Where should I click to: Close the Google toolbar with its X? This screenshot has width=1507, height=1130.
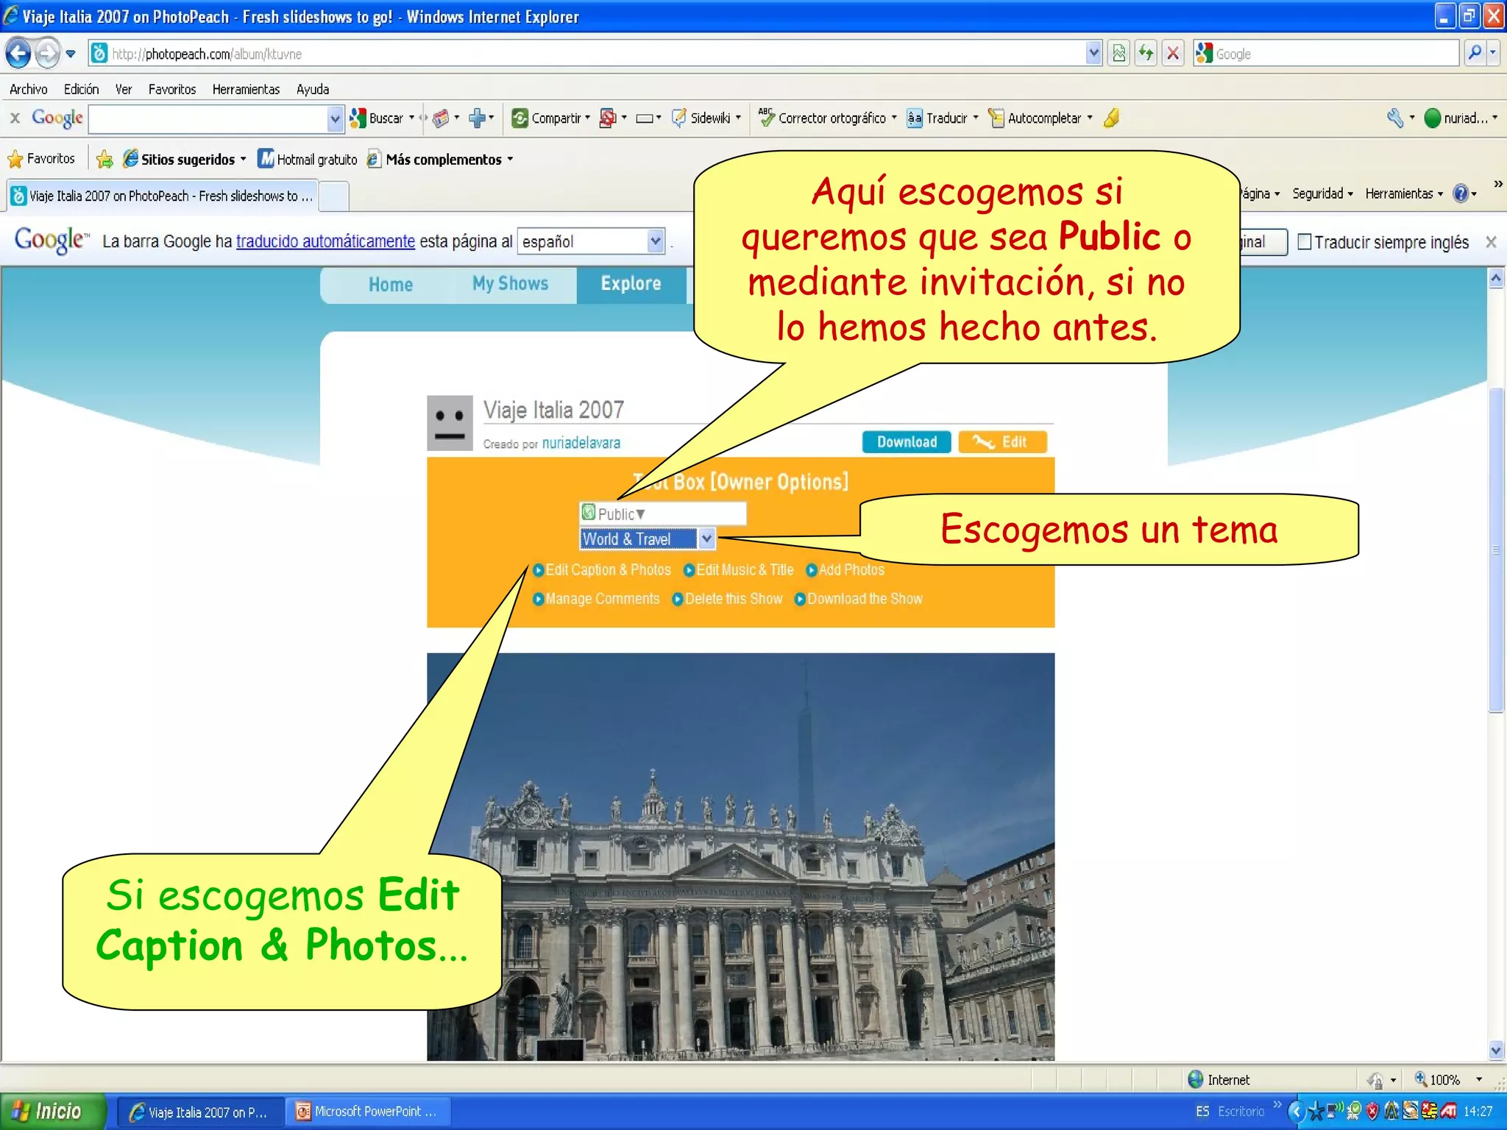click(x=15, y=118)
